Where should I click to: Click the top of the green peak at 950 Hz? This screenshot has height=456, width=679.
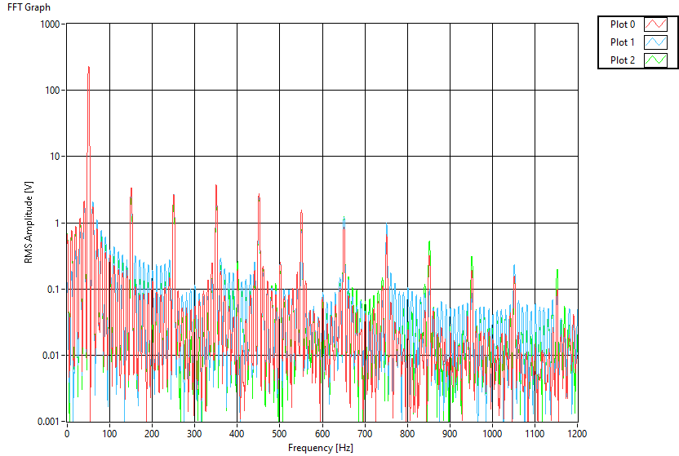(x=472, y=257)
